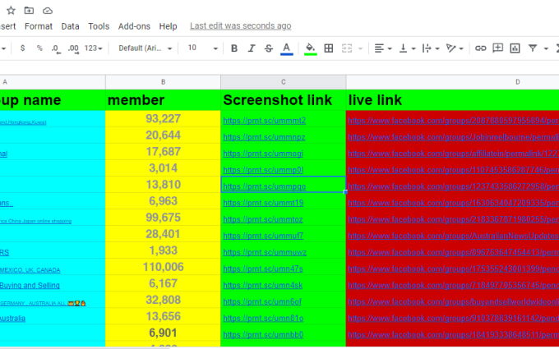The height and width of the screenshot is (349, 559).
Task: Select the "member" header cell
Action: (163, 100)
